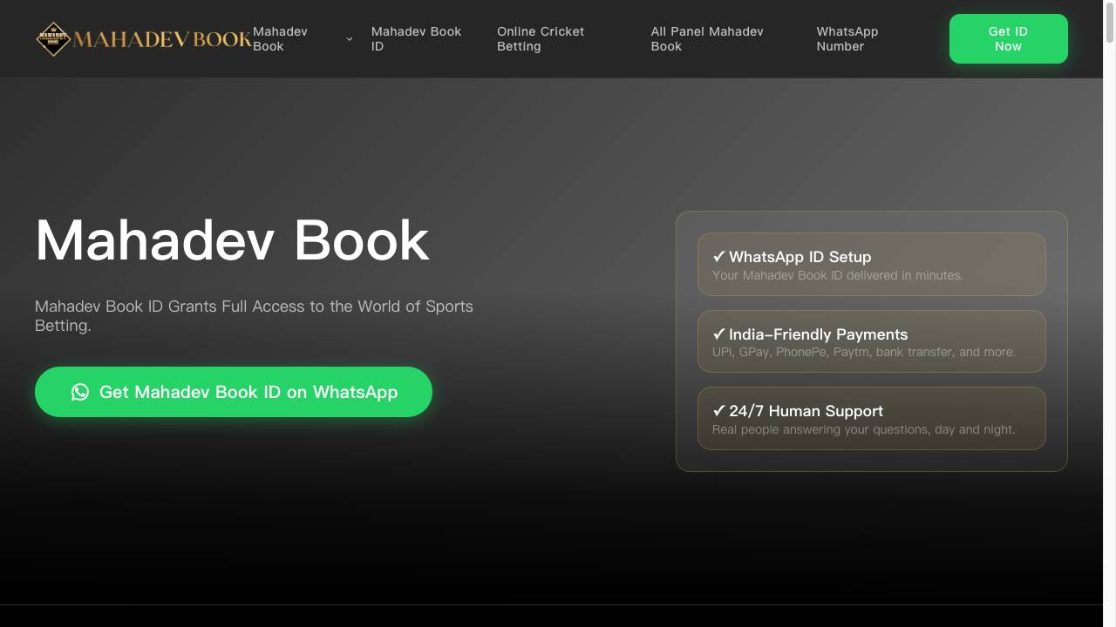This screenshot has width=1116, height=627.
Task: Click the WhatsApp ID Setup card
Action: pos(872,264)
